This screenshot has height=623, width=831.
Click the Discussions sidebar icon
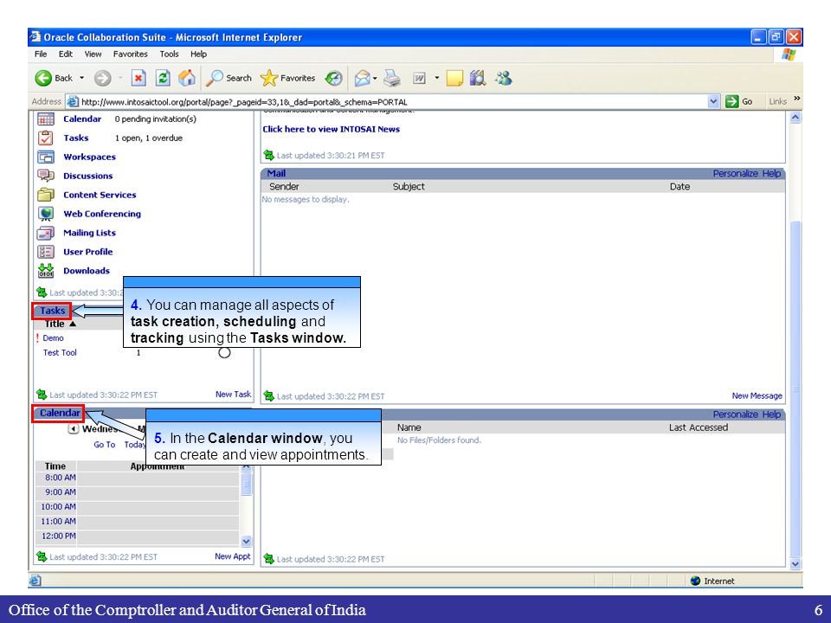46,176
